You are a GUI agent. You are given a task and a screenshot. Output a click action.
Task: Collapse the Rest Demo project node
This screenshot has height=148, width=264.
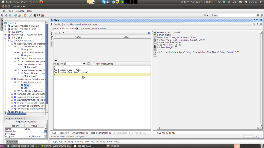[x=5, y=38]
